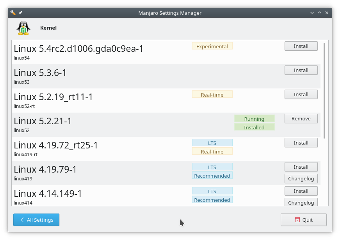Install Linux 4.19.72_rt25-1 kernel

(301, 143)
